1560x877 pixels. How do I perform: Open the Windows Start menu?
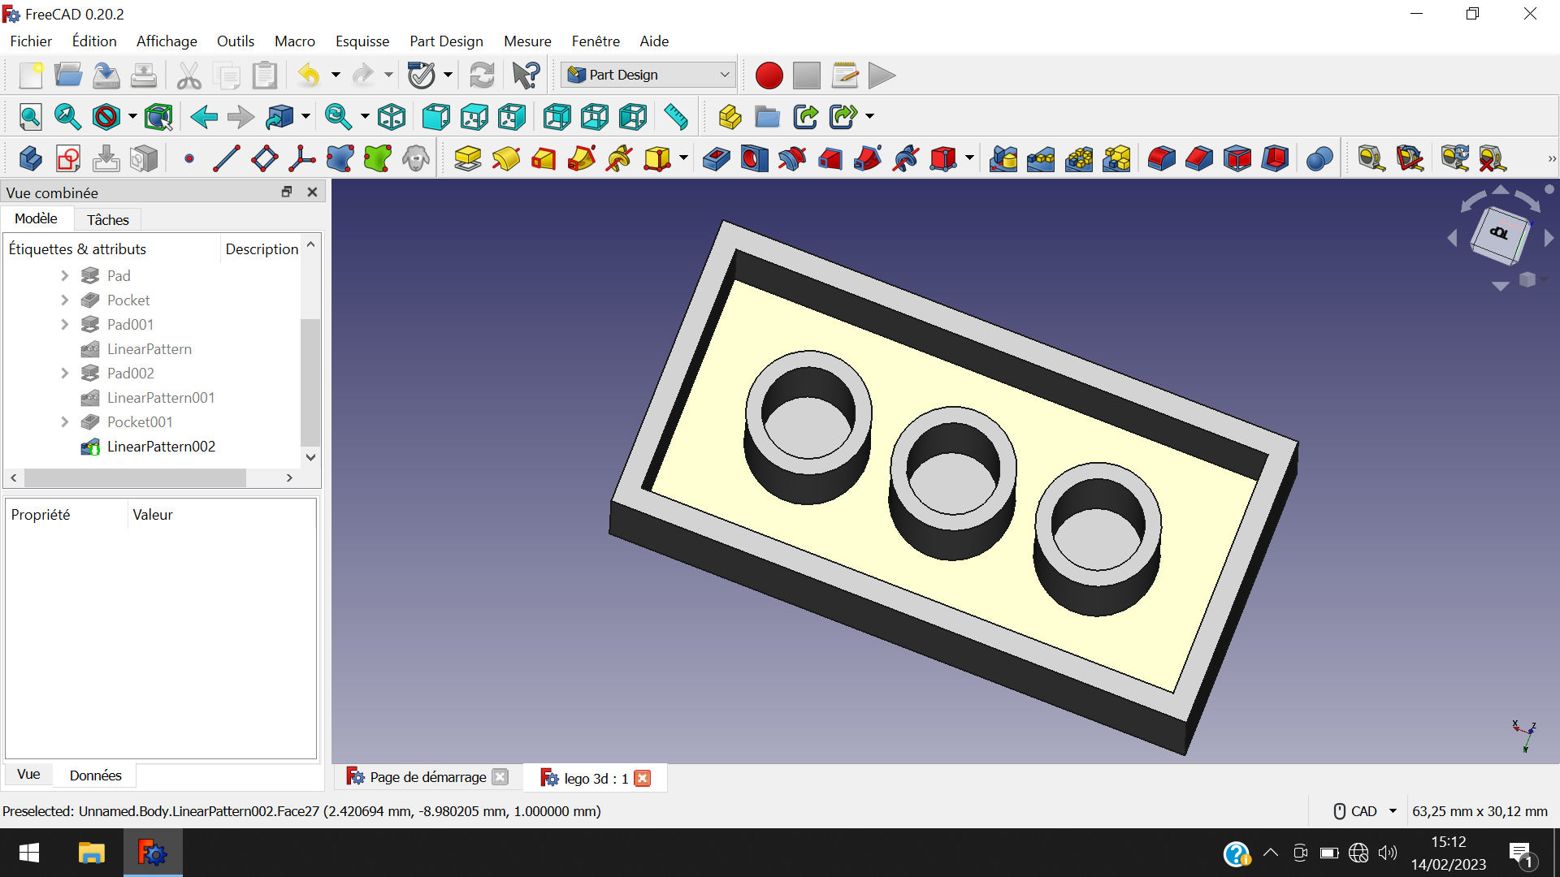tap(29, 853)
